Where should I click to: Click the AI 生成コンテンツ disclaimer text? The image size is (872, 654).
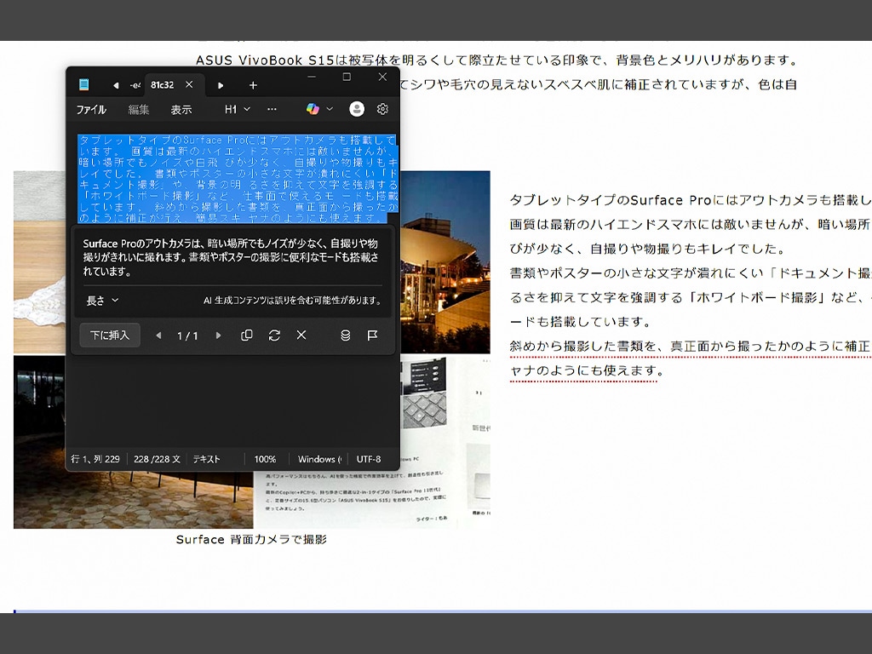coord(293,301)
